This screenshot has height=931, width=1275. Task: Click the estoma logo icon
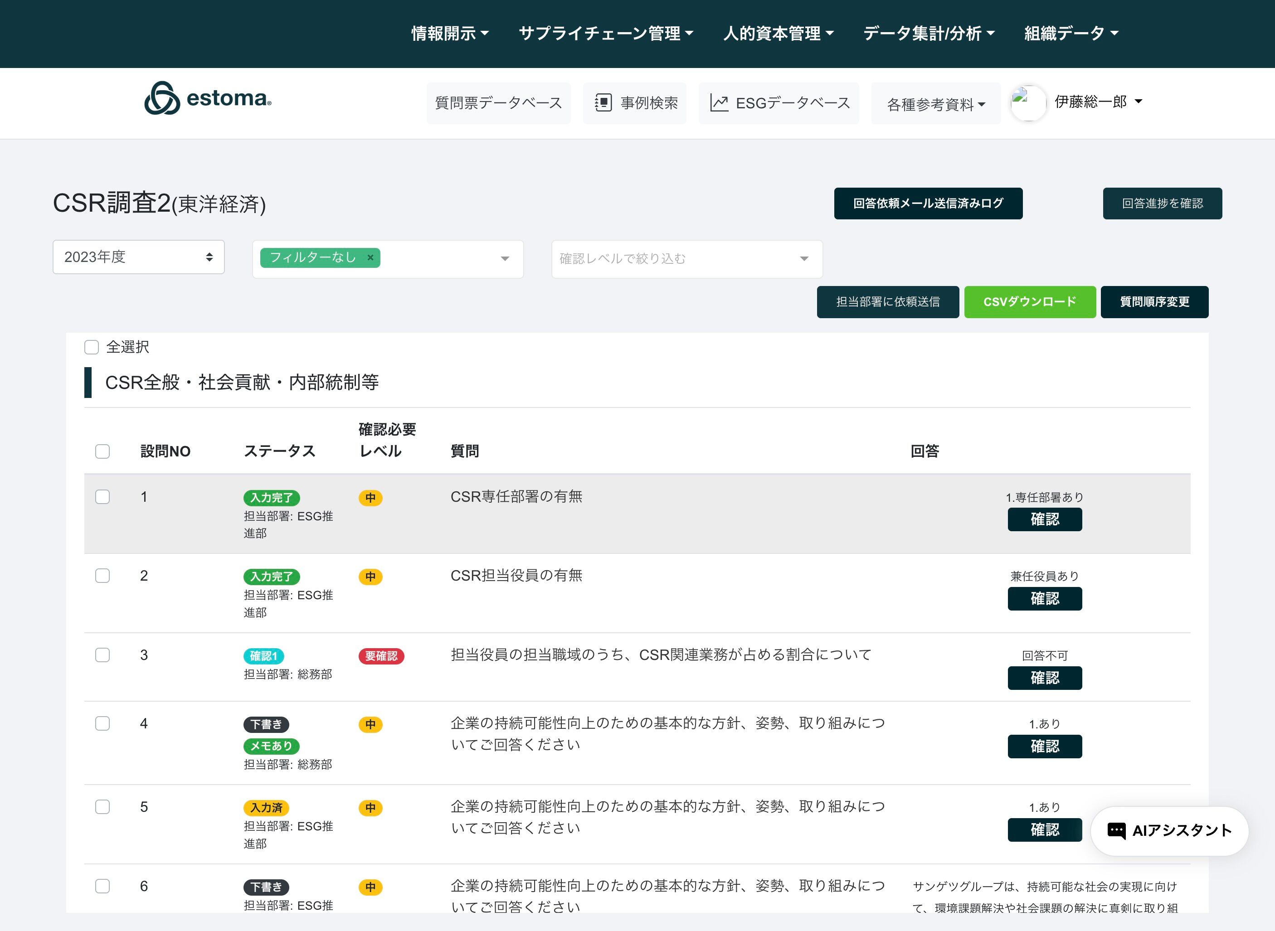click(x=162, y=99)
